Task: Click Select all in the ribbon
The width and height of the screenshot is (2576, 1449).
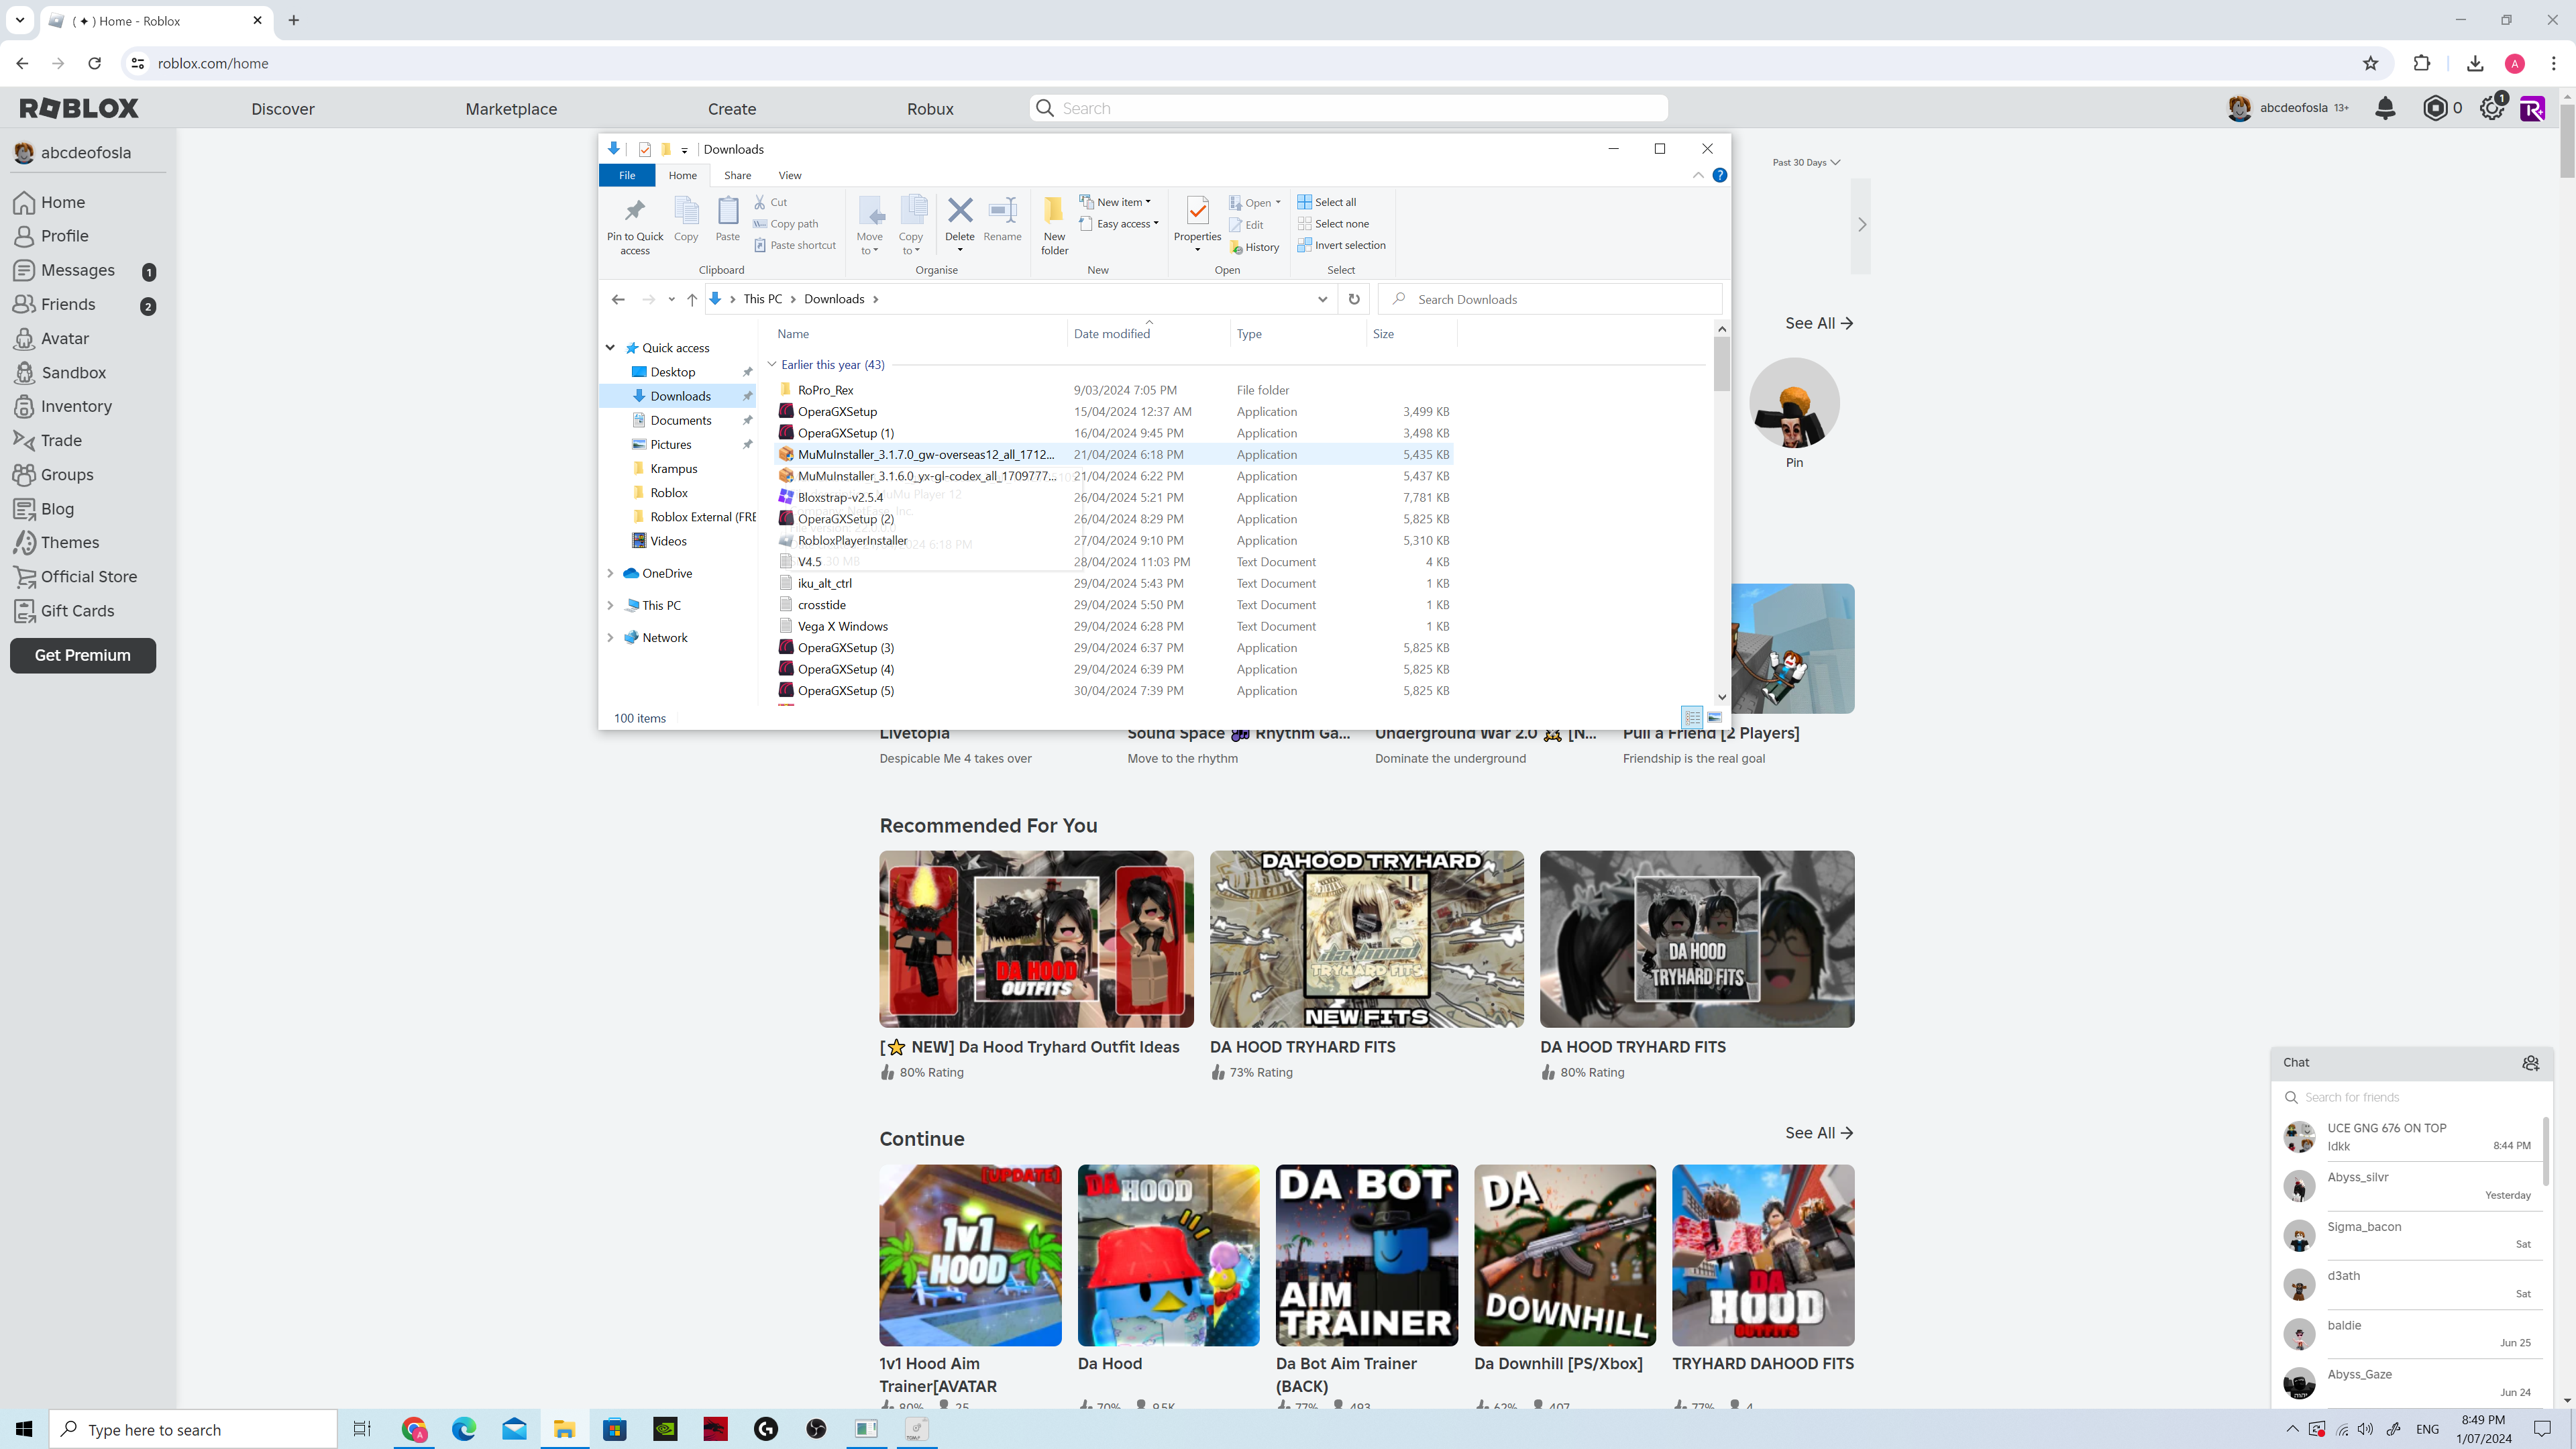Action: click(x=1327, y=202)
